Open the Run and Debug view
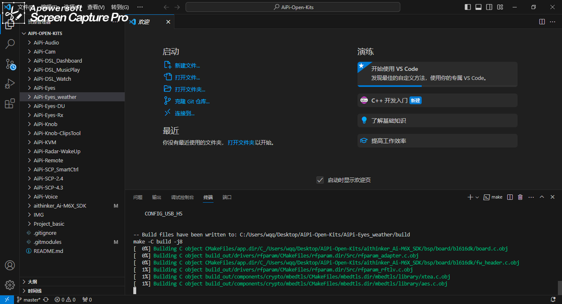This screenshot has width=562, height=304. click(x=10, y=84)
